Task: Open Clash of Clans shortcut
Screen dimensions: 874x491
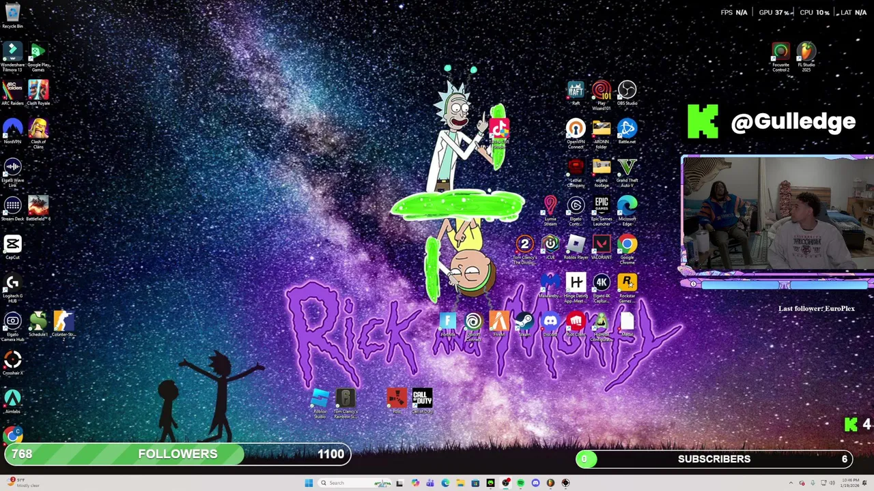Action: coord(38,133)
